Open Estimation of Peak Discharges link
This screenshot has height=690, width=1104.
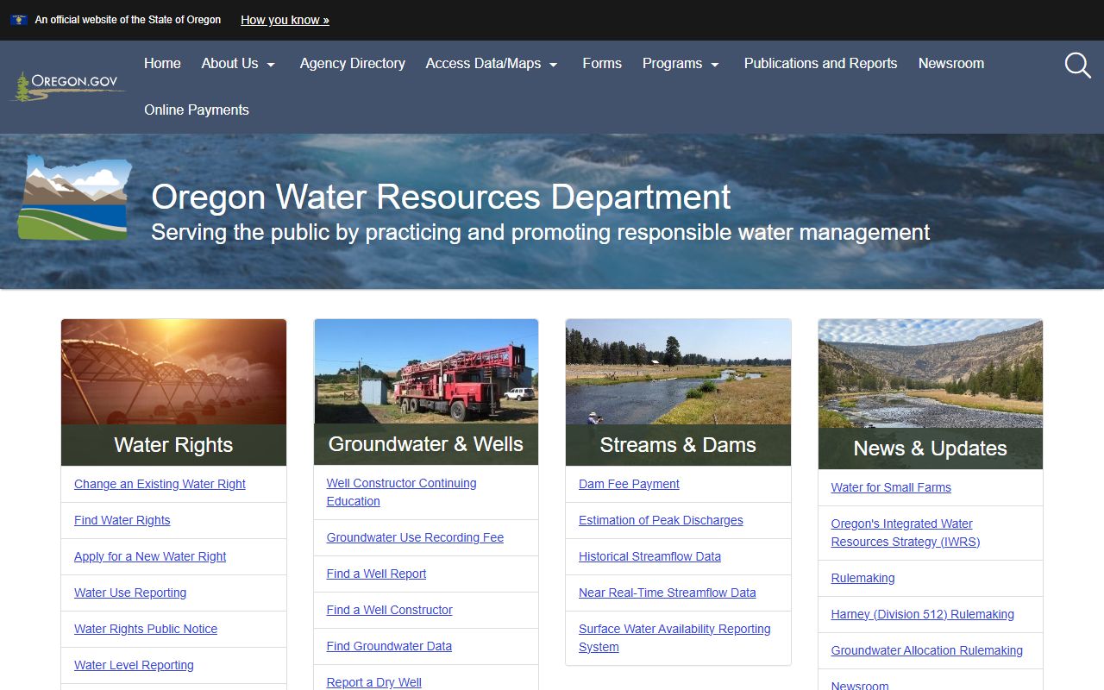click(x=661, y=520)
